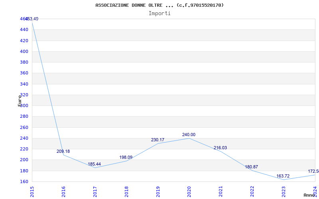Click the 198.09 data label for 2018
The width and height of the screenshot is (319, 199).
coord(126,157)
